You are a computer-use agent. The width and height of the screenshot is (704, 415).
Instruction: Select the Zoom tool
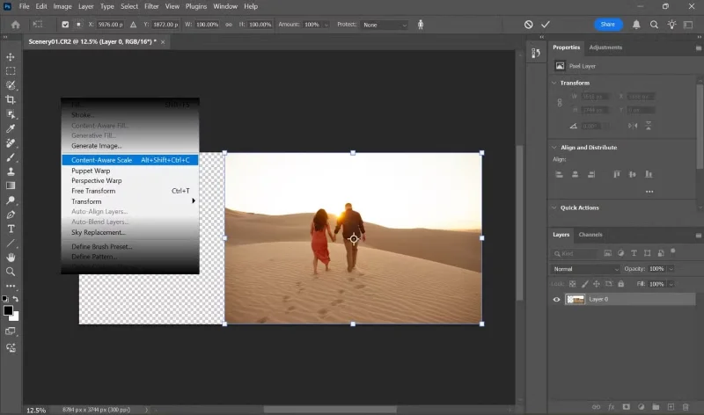[x=11, y=272]
